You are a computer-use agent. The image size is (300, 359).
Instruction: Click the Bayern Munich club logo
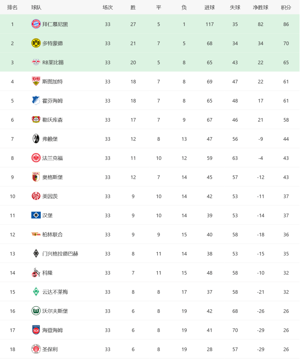[x=36, y=24]
